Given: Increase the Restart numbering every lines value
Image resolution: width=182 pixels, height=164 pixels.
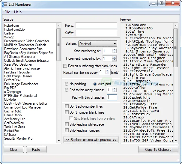Looking at the screenshot, I should [x=108, y=71].
